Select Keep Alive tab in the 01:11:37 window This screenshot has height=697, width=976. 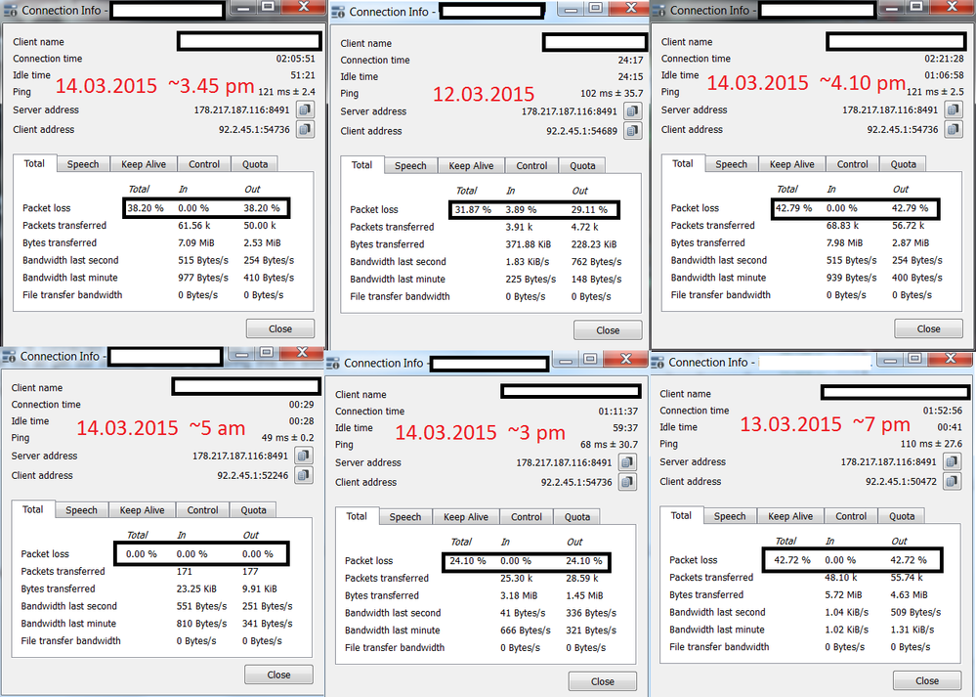[466, 517]
